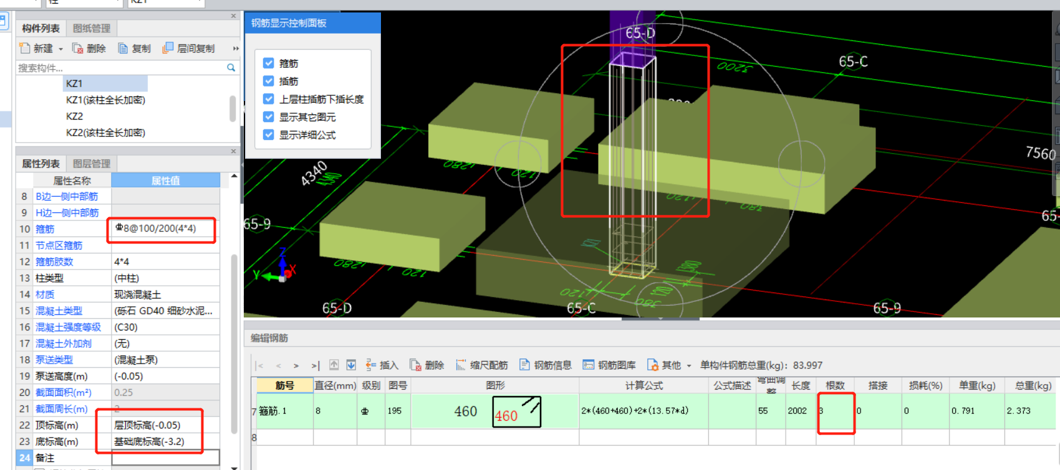Click the 计算公式 column header
The height and width of the screenshot is (470, 1060).
pos(644,385)
